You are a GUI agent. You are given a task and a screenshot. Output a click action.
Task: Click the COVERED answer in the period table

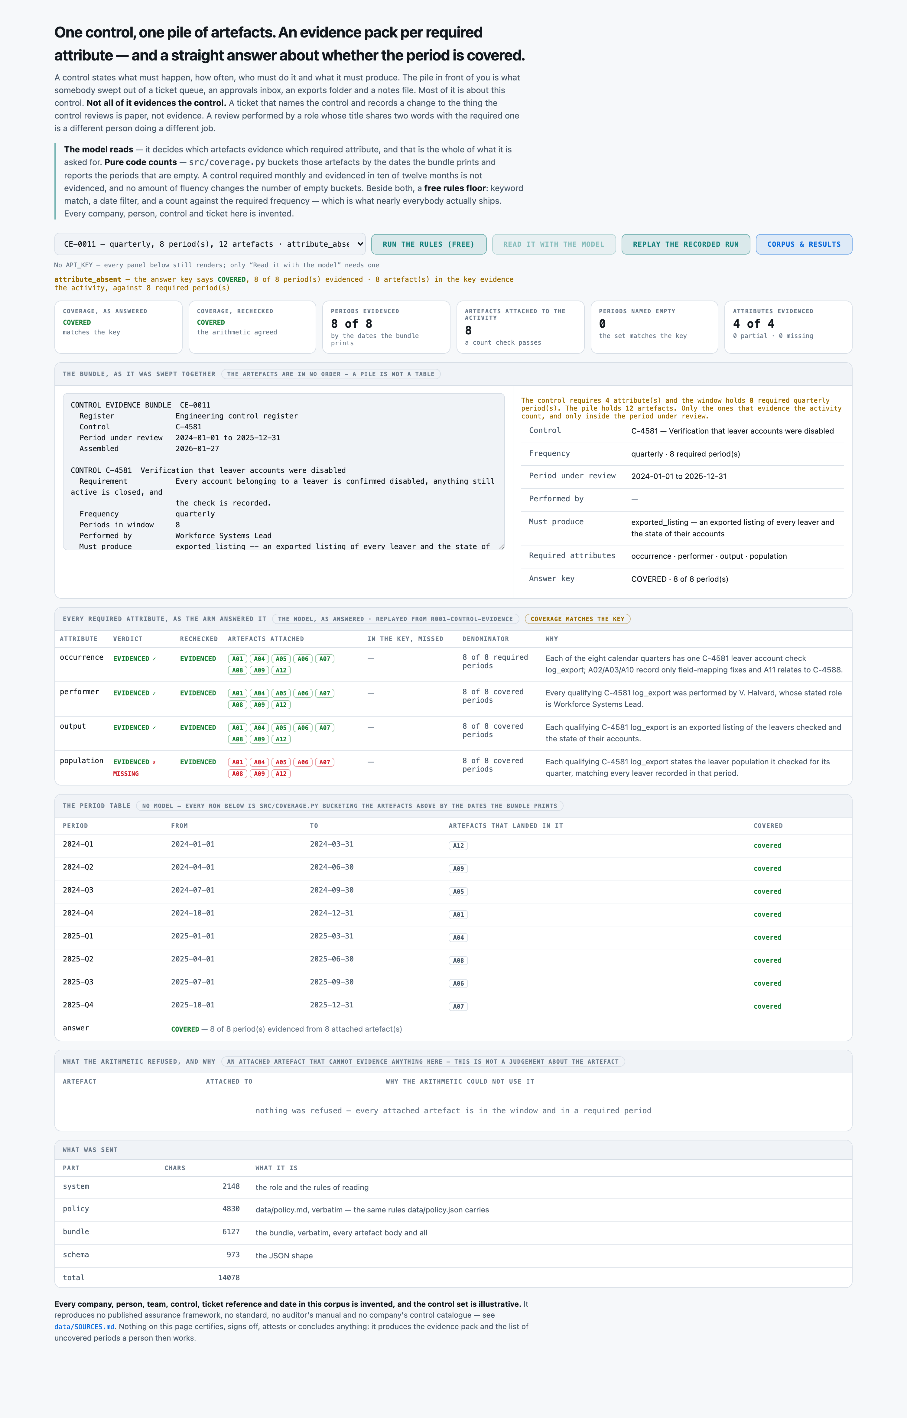pos(185,1029)
